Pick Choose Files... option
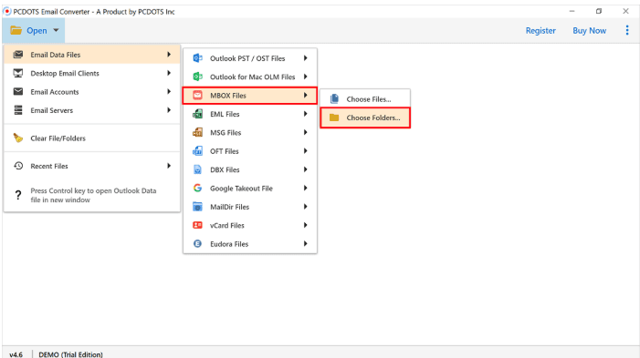 click(x=365, y=99)
